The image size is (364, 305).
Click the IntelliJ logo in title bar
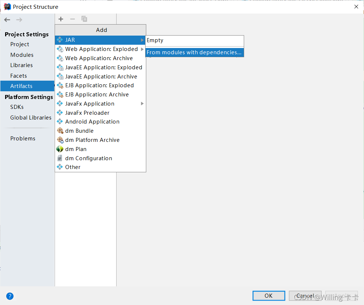(x=7, y=7)
